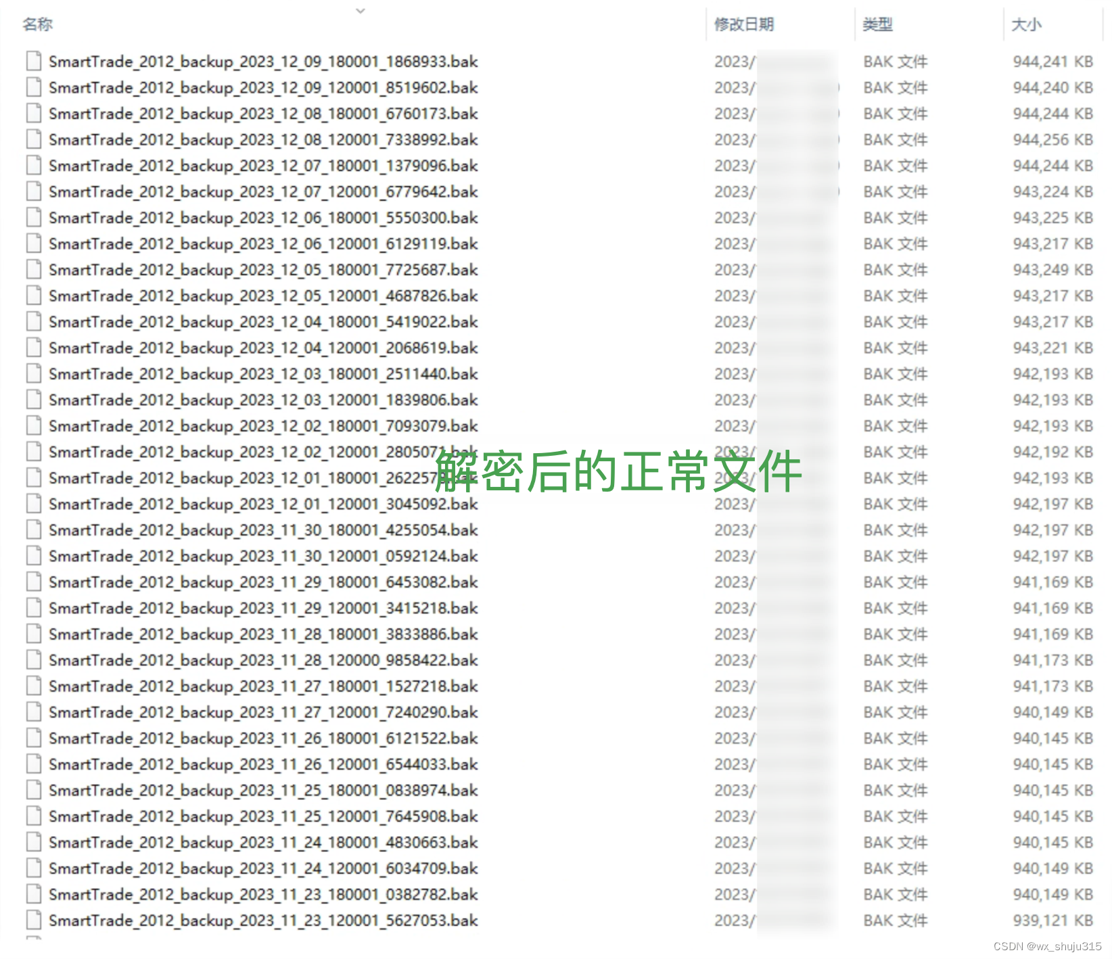Click the size value 943,249 KB
Screen dimensions: 1112x959
tap(1053, 270)
